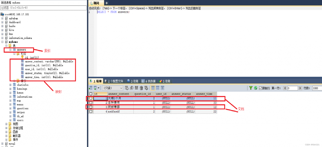Select the swipes table in the tree
This screenshot has height=147, width=322.
(21, 113)
